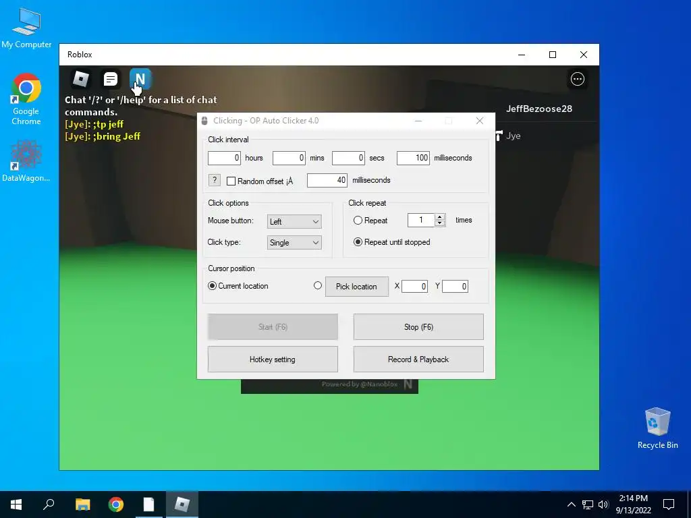Open the Roblox menu icon
The width and height of the screenshot is (691, 518).
point(81,80)
